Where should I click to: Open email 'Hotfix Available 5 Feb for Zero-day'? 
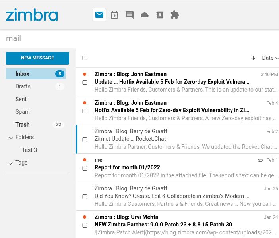coord(178,111)
